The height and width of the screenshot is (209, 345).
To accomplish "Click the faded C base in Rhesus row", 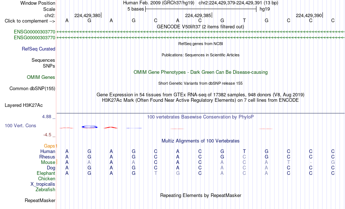I will [244, 157].
